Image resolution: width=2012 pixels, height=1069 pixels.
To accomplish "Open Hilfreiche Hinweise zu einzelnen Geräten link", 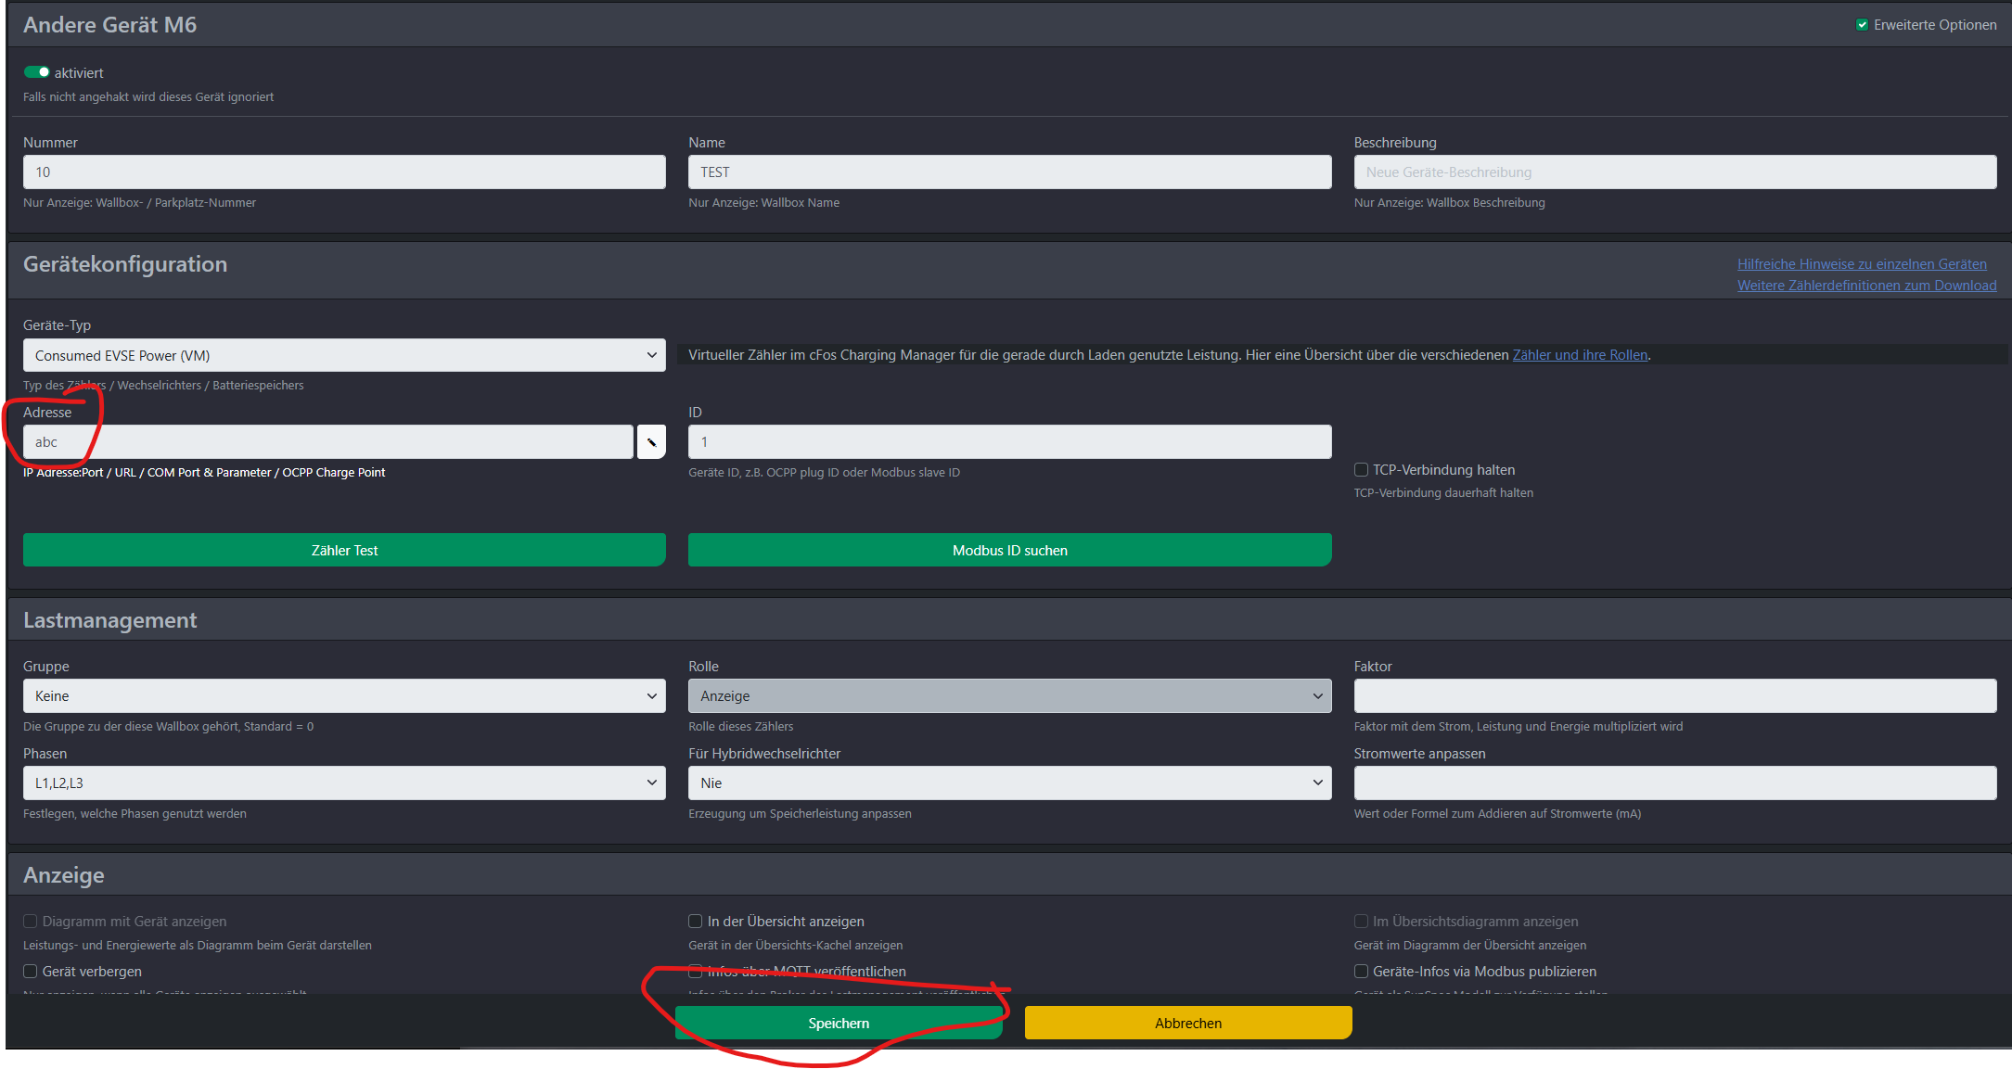I will [1862, 264].
